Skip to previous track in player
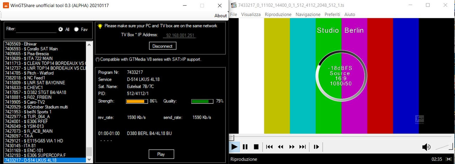The image size is (455, 164). (269, 147)
